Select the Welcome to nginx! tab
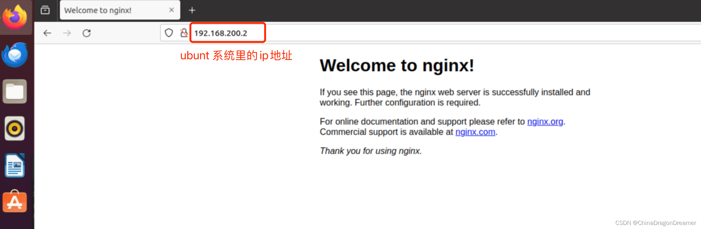 (120, 10)
